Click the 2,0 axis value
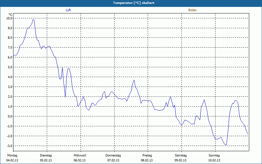Viewport: 262px width, 164px height. pyautogui.click(x=10, y=96)
